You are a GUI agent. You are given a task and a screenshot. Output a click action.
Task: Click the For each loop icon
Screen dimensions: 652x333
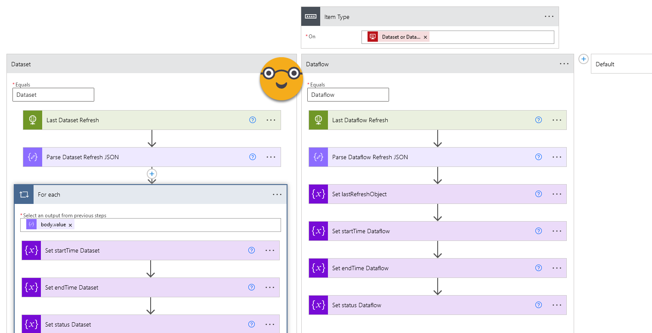pos(24,194)
